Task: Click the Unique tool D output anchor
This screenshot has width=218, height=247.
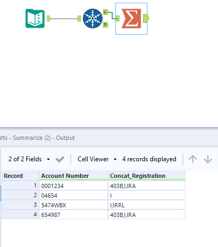Action: 105,25
